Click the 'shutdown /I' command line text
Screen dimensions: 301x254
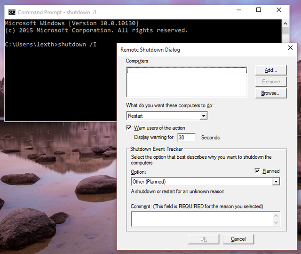(x=77, y=45)
